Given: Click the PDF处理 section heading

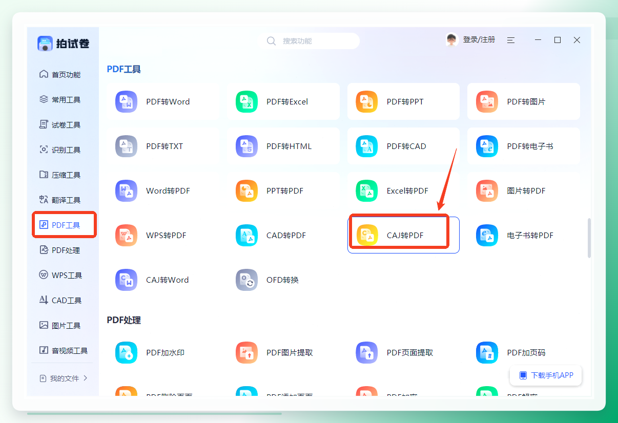Looking at the screenshot, I should coord(123,320).
